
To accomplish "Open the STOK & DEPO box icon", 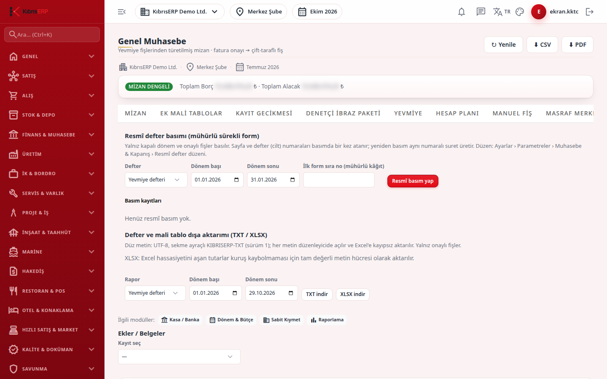I will point(13,115).
